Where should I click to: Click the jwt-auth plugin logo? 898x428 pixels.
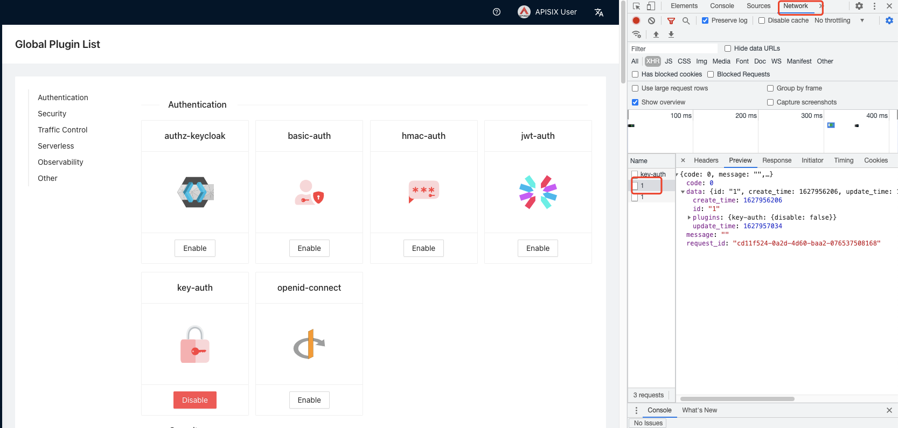pos(538,192)
